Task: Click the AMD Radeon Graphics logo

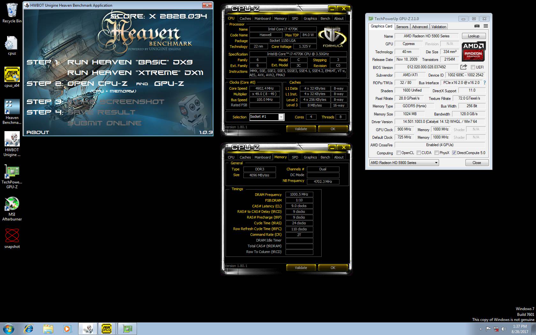Action: click(x=473, y=51)
